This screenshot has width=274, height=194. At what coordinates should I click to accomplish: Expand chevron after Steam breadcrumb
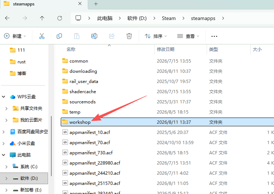tap(183, 18)
